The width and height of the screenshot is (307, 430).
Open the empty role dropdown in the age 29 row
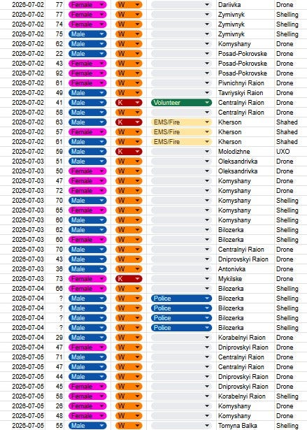[x=181, y=338]
